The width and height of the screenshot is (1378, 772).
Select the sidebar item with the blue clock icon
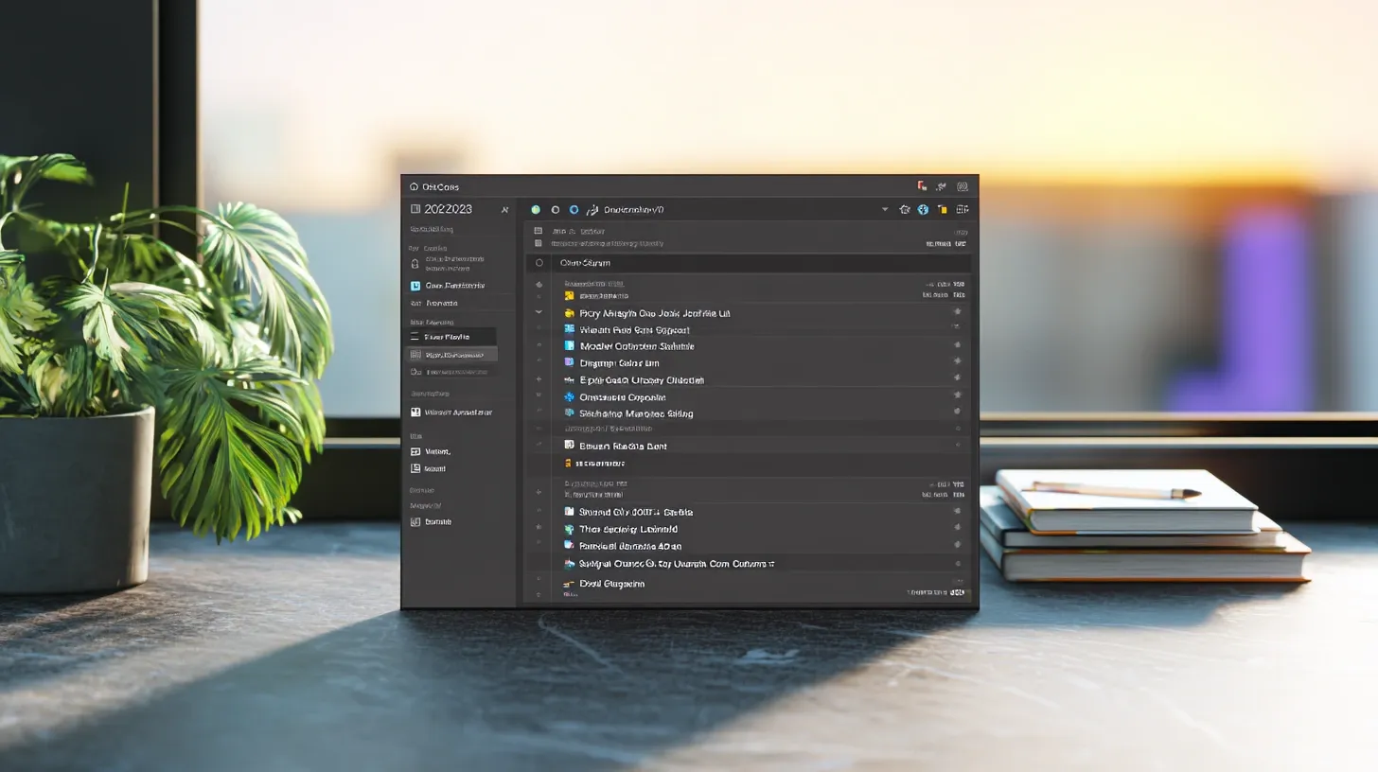(x=415, y=286)
